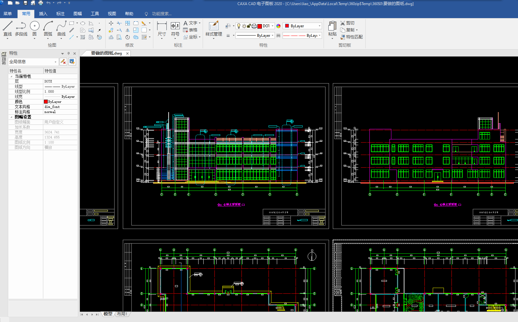Click the 功能搜索 search field
The height and width of the screenshot is (322, 518).
point(162,14)
